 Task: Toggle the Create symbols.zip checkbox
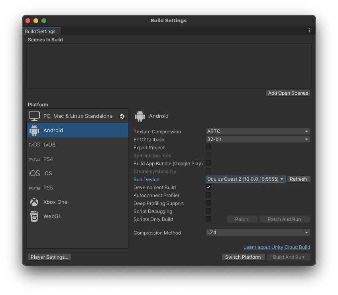[x=208, y=172]
